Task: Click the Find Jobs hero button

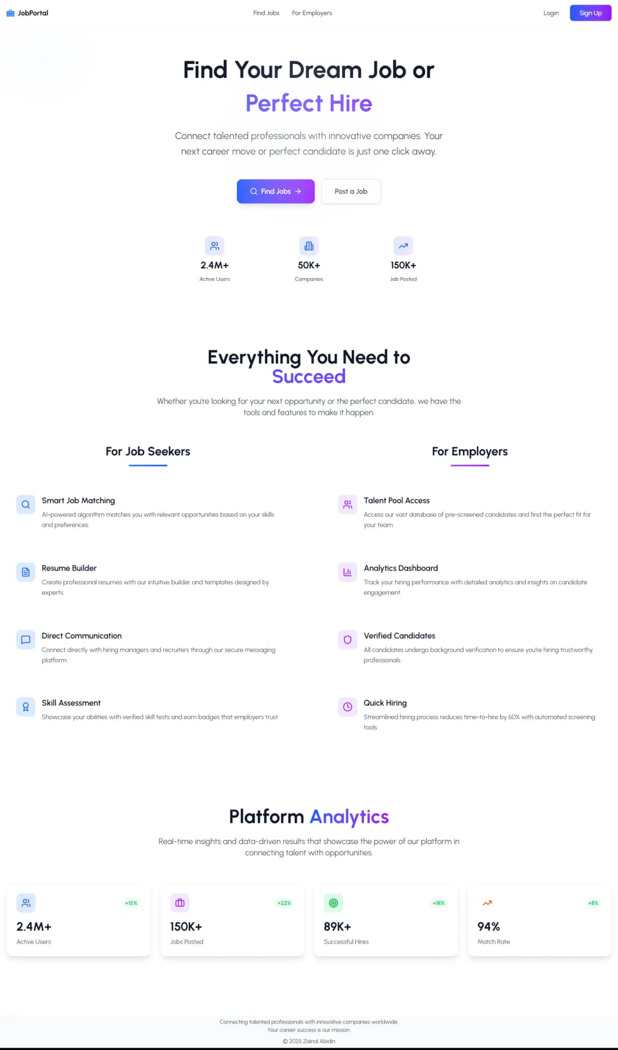Action: pos(275,192)
